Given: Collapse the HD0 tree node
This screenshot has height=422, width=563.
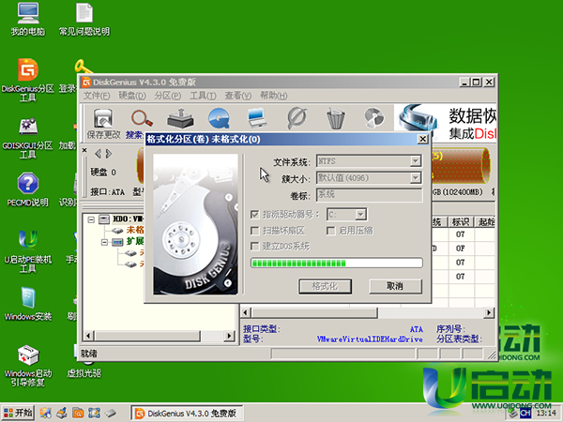Looking at the screenshot, I should pos(91,219).
